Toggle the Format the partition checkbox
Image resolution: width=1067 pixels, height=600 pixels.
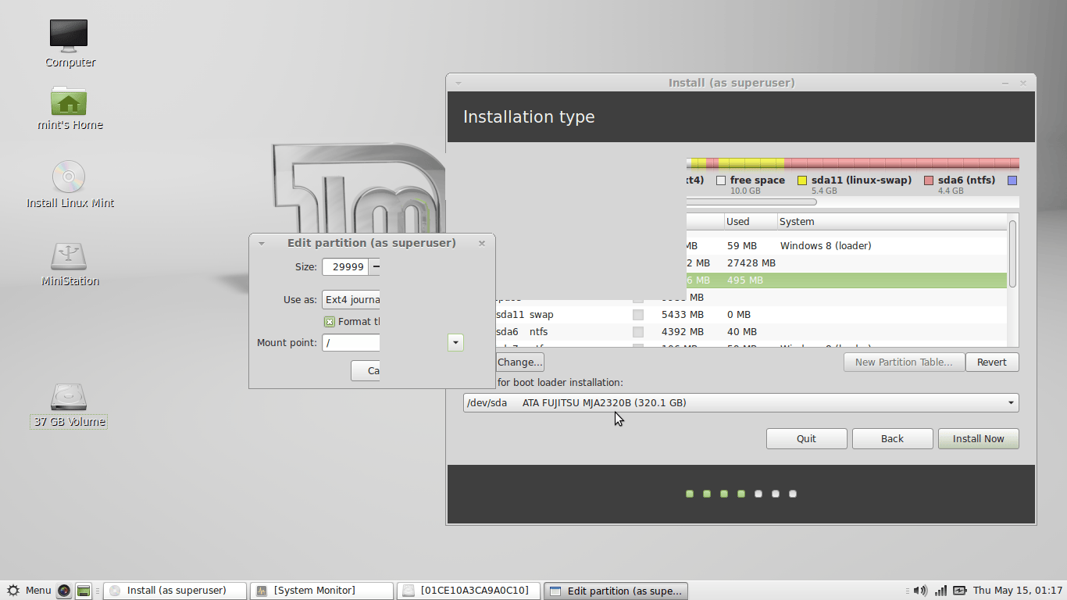click(330, 322)
